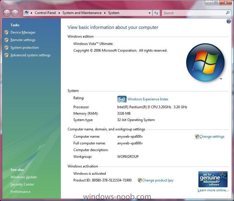Open the recent pages dropdown beside Forward
This screenshot has width=234, height=201.
[21, 13]
